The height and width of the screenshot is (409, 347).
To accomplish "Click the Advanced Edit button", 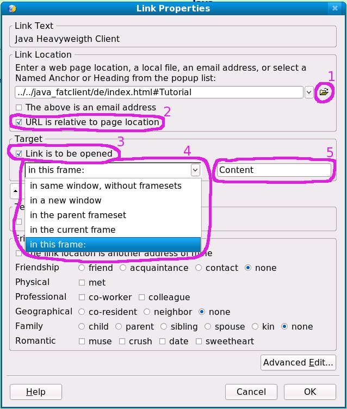I will point(298,362).
